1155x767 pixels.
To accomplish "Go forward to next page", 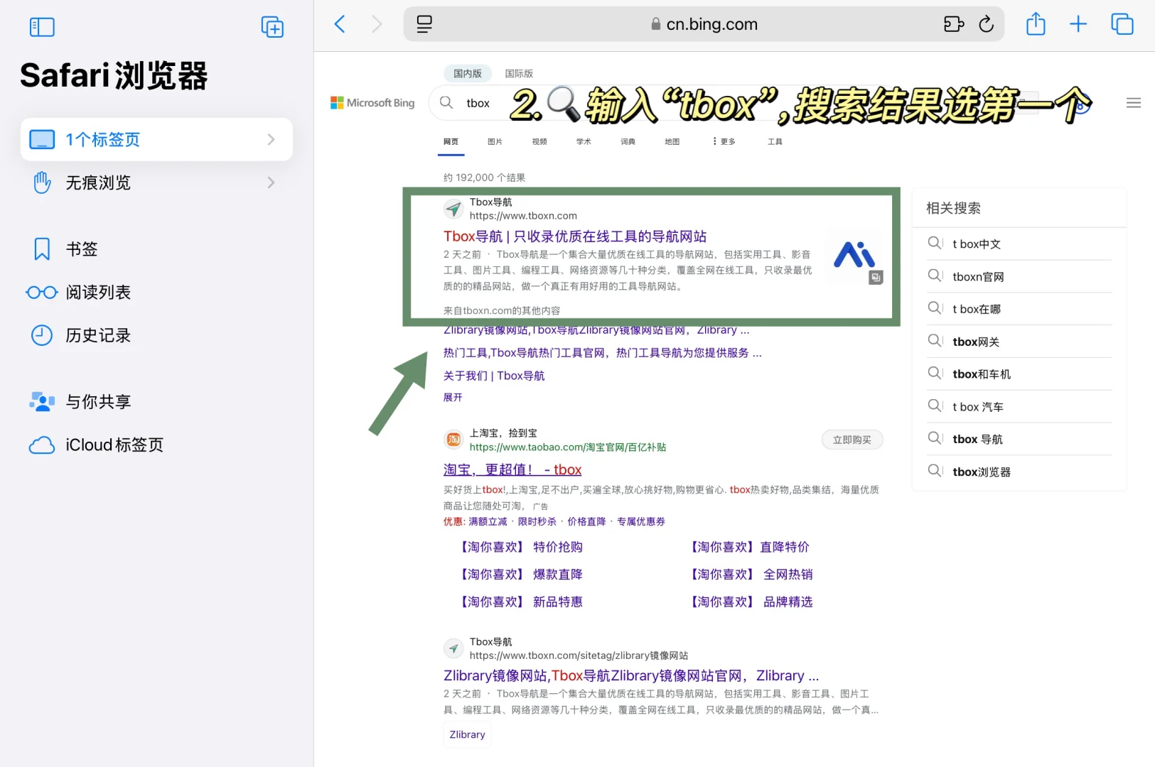I will [x=377, y=24].
